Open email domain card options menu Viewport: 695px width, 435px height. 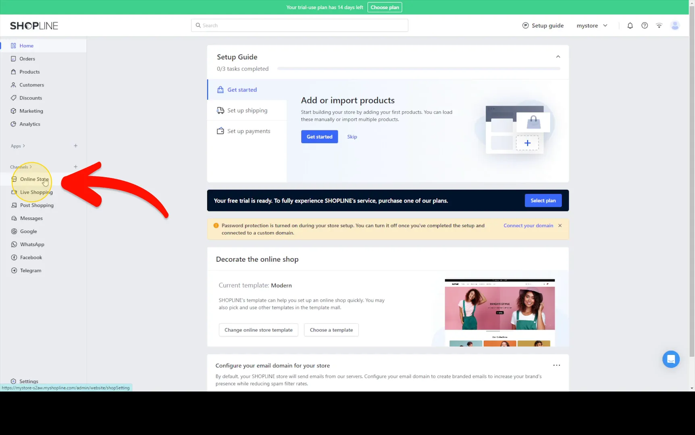(x=556, y=365)
